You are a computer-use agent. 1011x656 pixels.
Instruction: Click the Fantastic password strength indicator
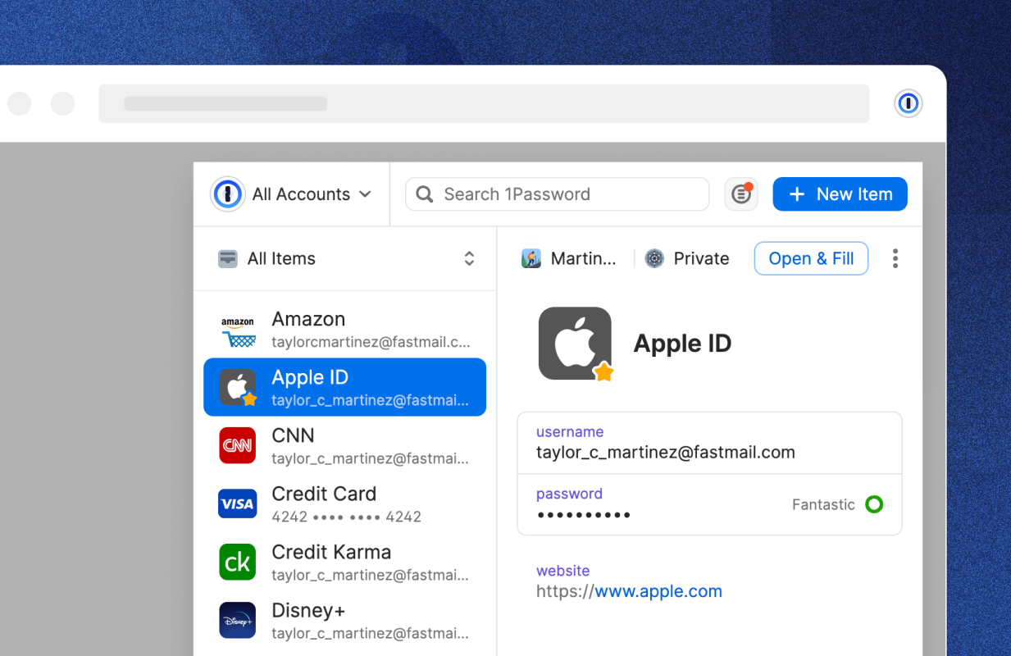[837, 504]
